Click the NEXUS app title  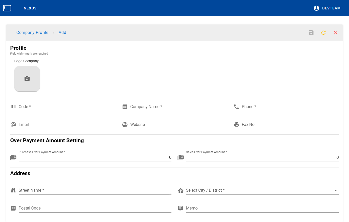[x=30, y=8]
